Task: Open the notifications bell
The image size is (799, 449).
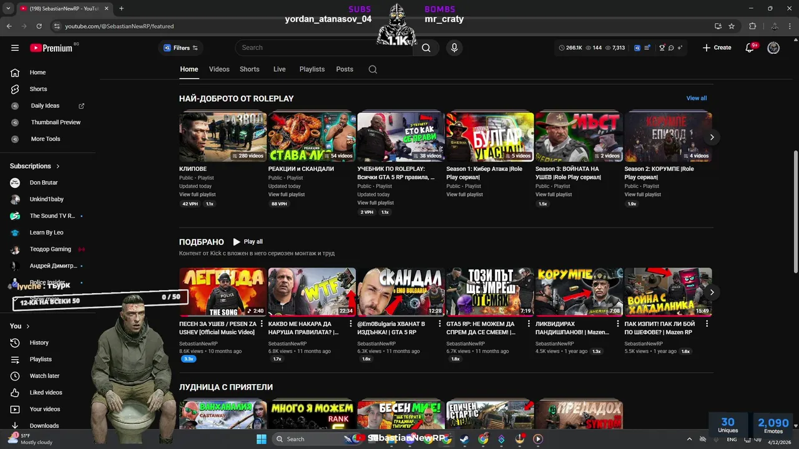Action: [750, 48]
